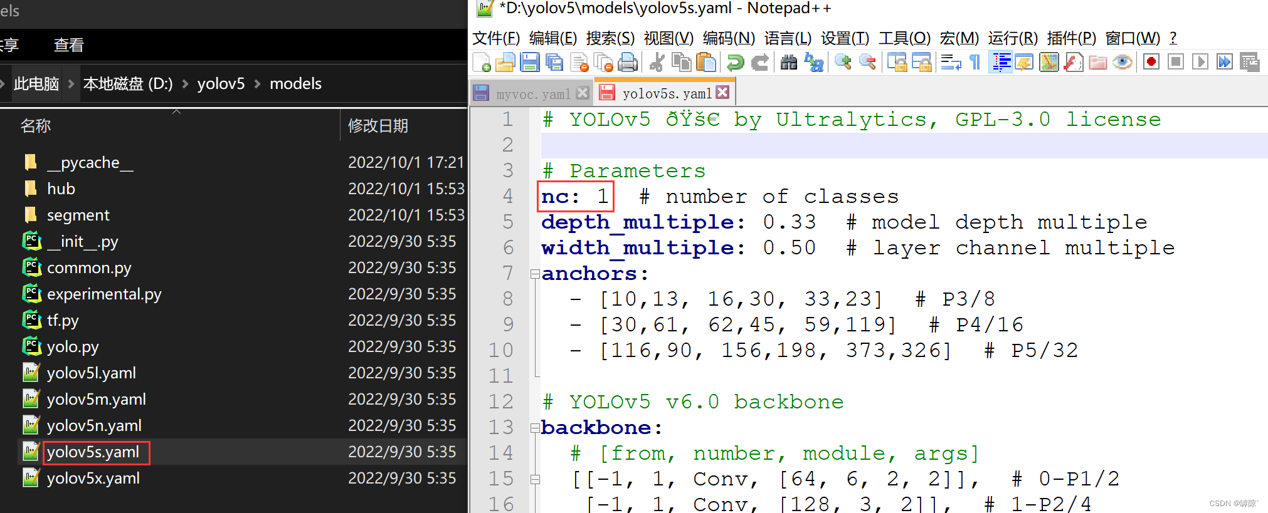Open the 插件(P) menu
1268x513 pixels.
pyautogui.click(x=1071, y=38)
